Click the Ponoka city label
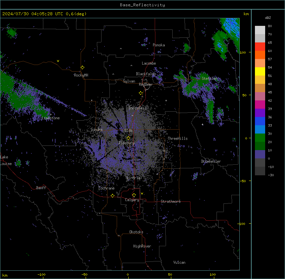Image resolution: width=285 pixels, height=279 pixels. pyautogui.click(x=159, y=45)
